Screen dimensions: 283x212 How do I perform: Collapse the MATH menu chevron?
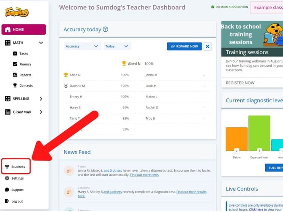click(x=41, y=43)
